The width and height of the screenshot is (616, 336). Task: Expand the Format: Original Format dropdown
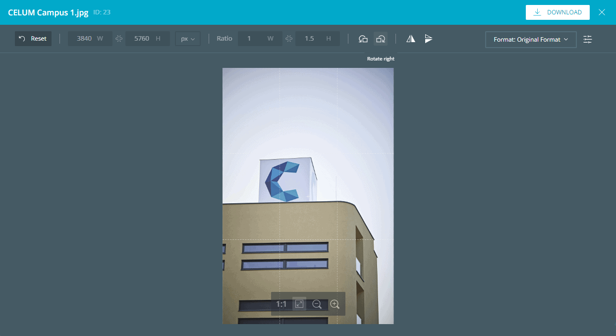pos(531,40)
